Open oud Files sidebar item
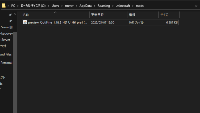 [6, 54]
